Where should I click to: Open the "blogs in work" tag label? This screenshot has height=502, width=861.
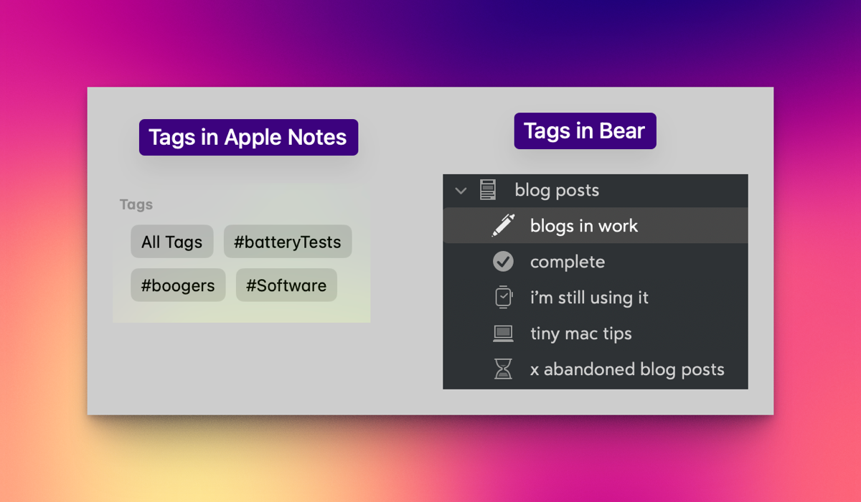click(x=583, y=226)
